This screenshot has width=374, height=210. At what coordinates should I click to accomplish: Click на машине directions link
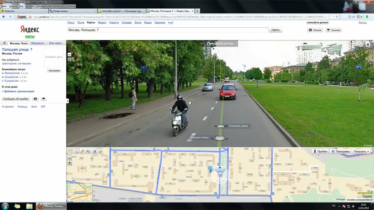point(24,63)
